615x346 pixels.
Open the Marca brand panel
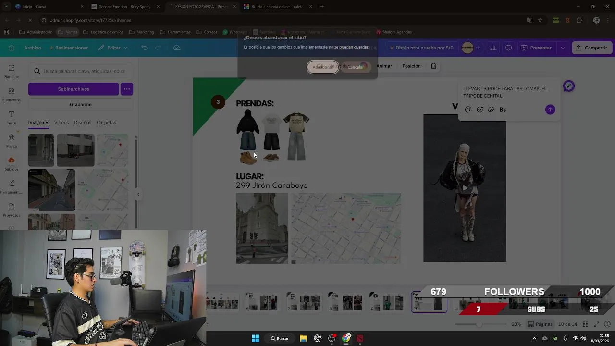(x=12, y=141)
